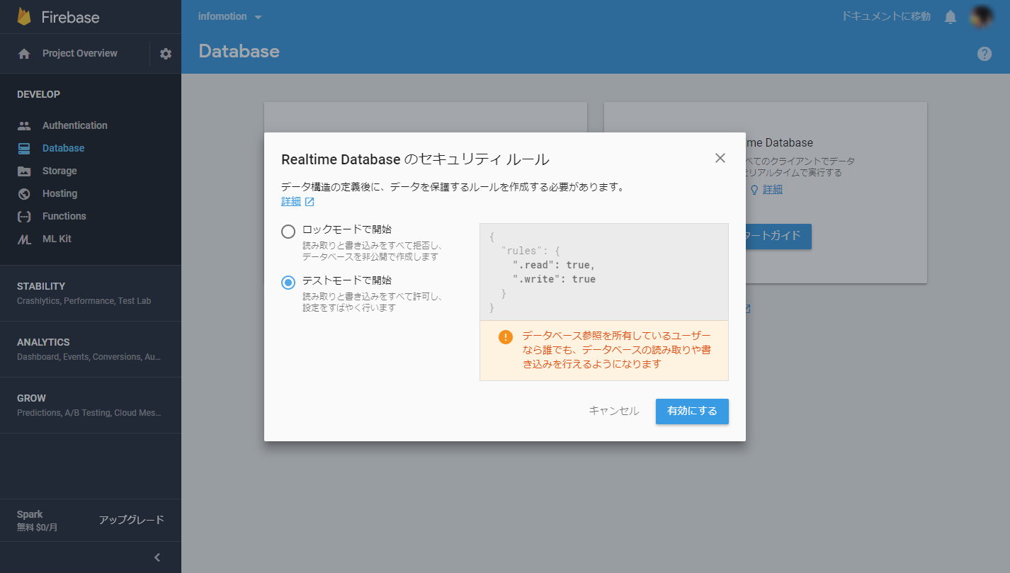Close the security rules dialog
Screen dimensions: 1010x573
[x=720, y=158]
